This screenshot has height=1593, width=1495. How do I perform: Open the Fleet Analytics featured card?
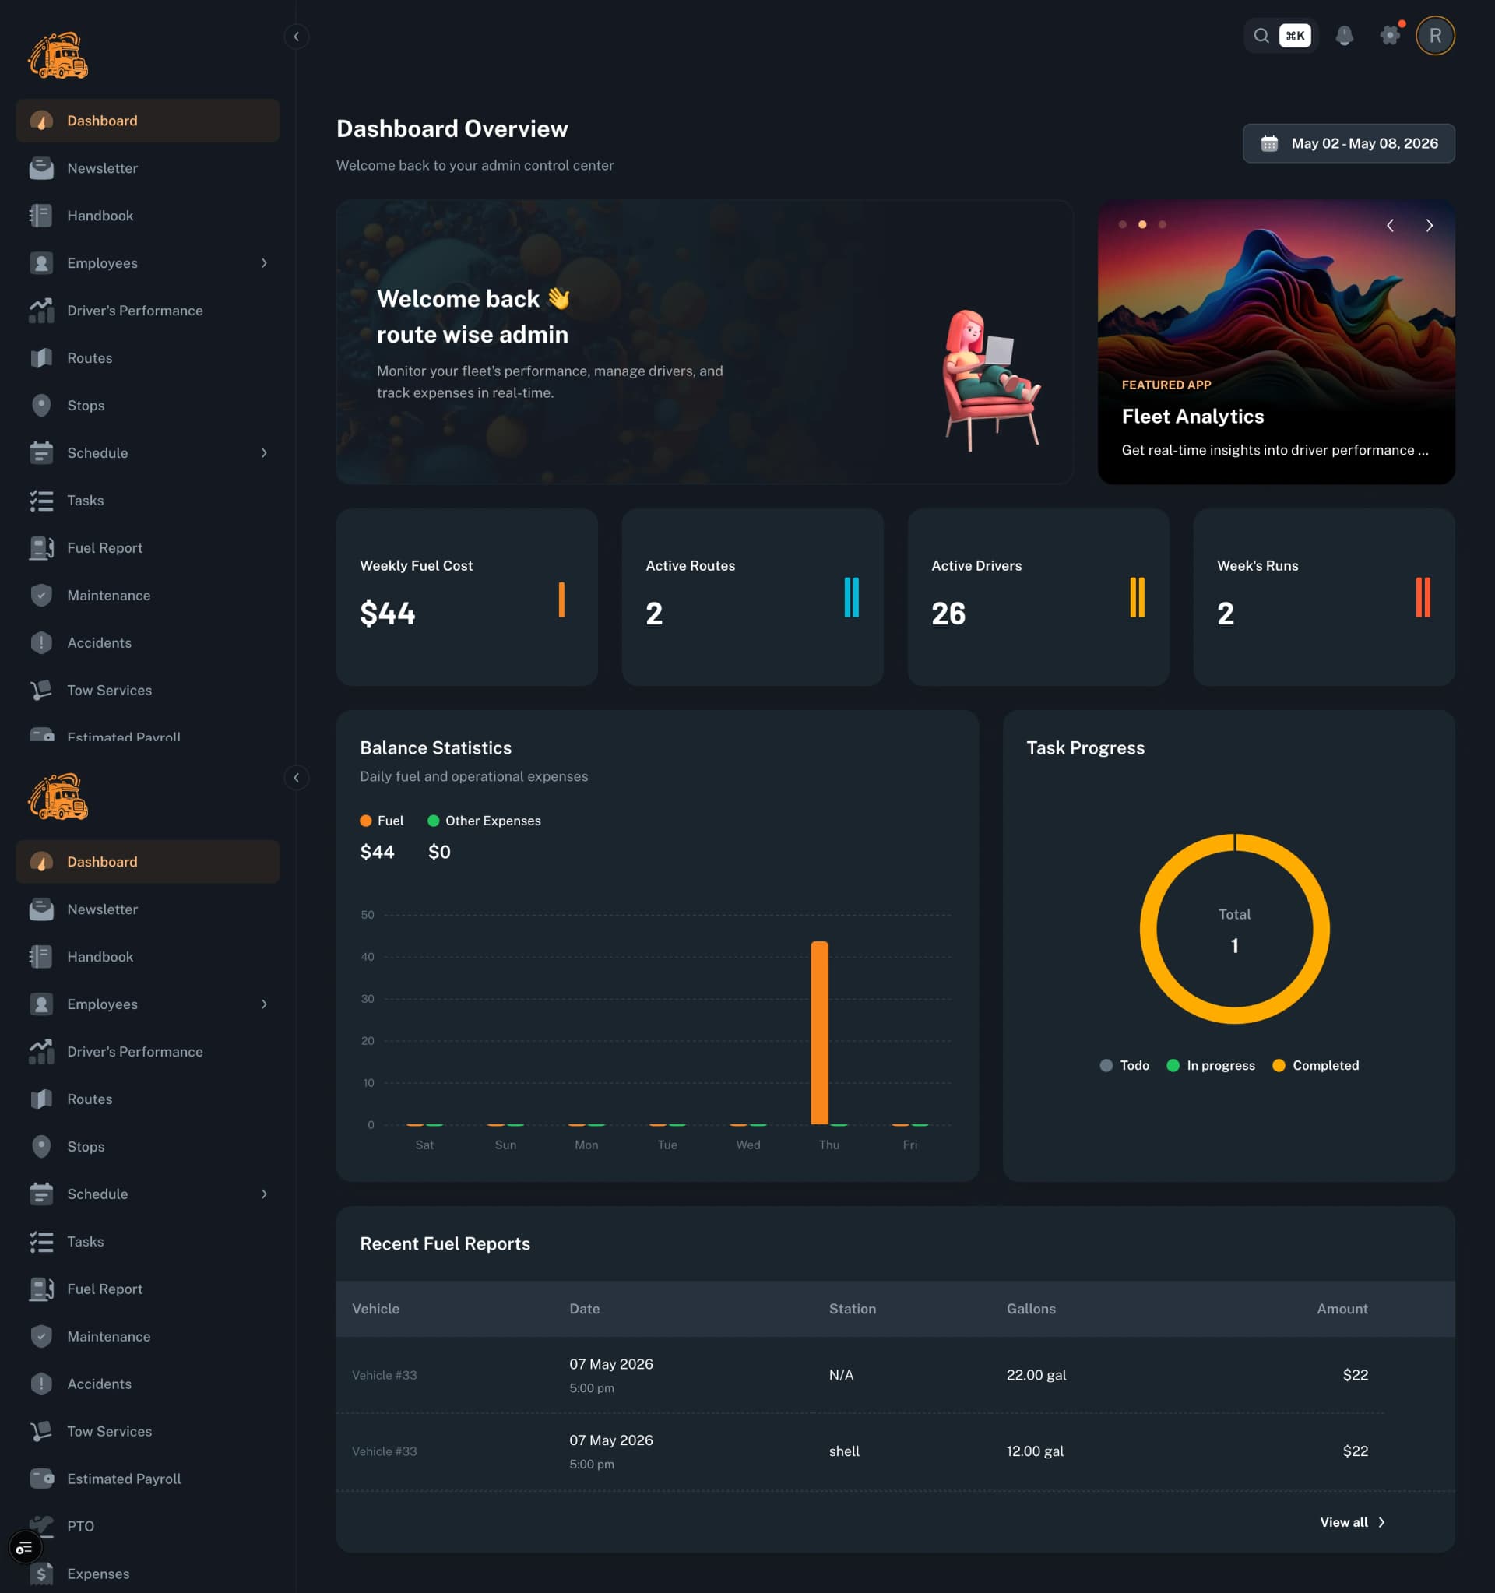pos(1276,342)
